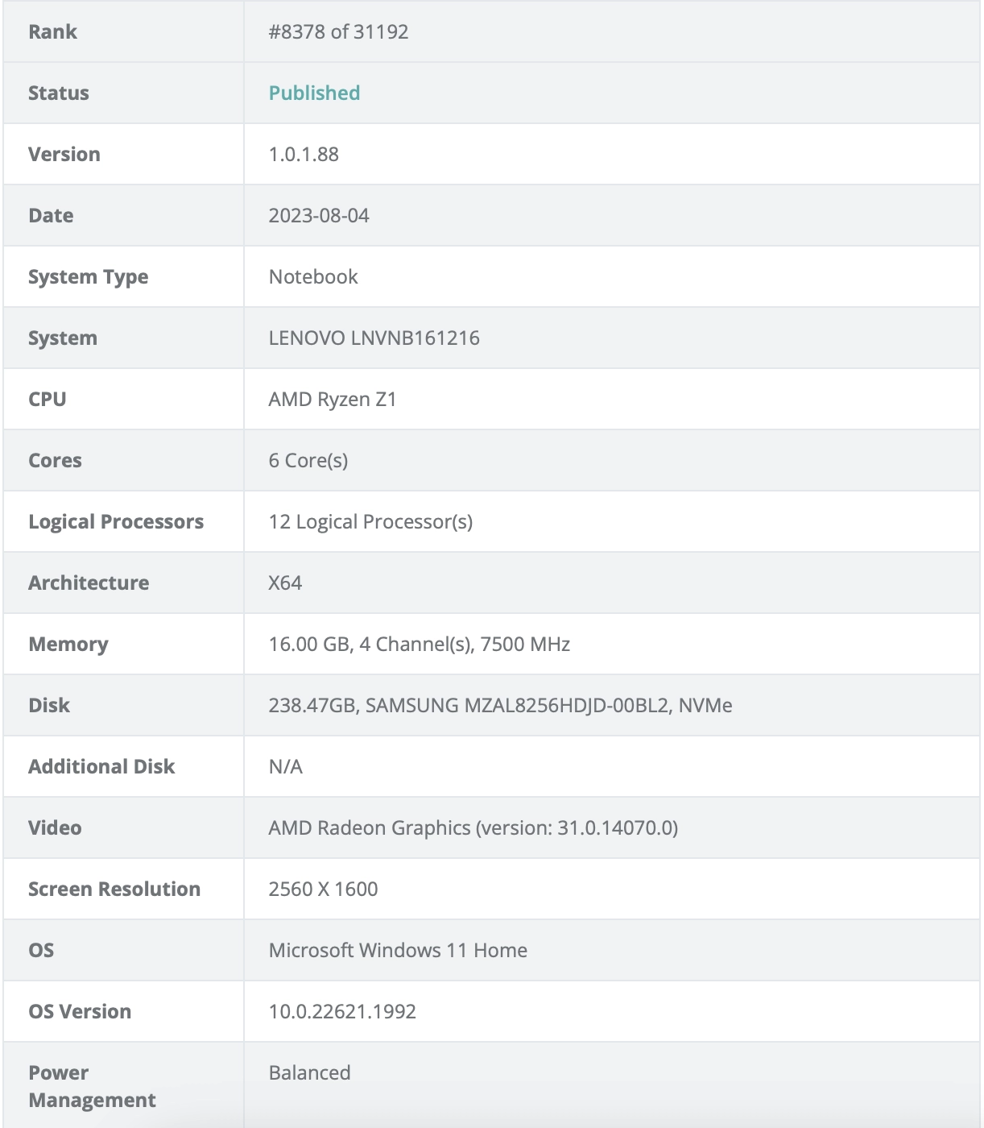Click the Published status link
Screen dimensions: 984x1128
314,93
